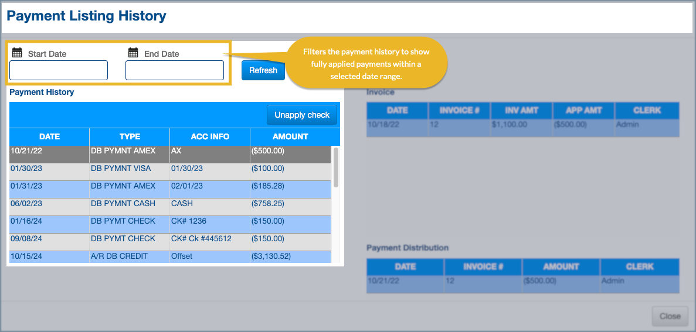Click the Unapply check button

tap(302, 115)
